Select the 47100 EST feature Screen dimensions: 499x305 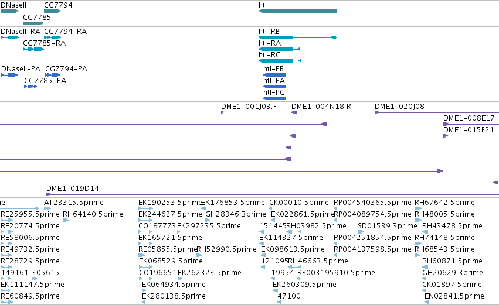coord(280,302)
